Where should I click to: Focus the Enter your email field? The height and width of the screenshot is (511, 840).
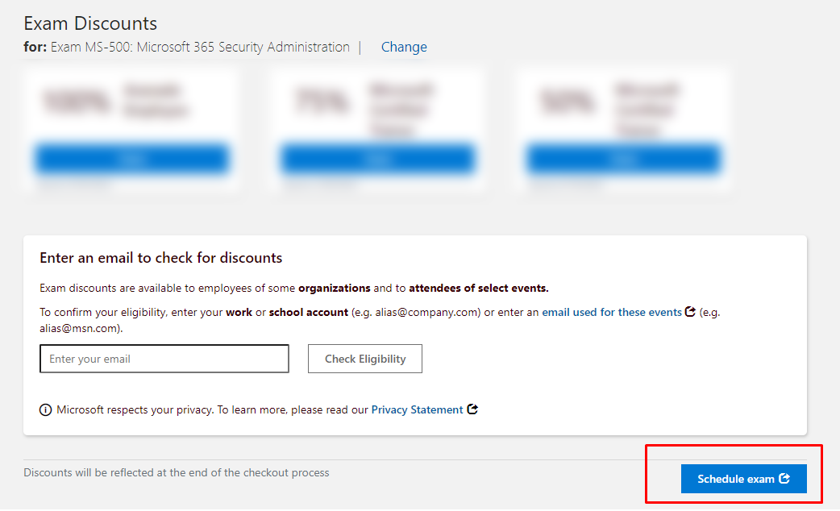(x=164, y=359)
